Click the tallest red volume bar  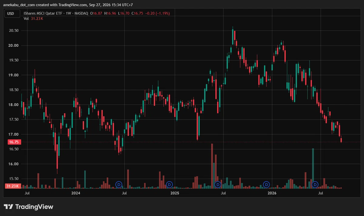tap(212, 166)
